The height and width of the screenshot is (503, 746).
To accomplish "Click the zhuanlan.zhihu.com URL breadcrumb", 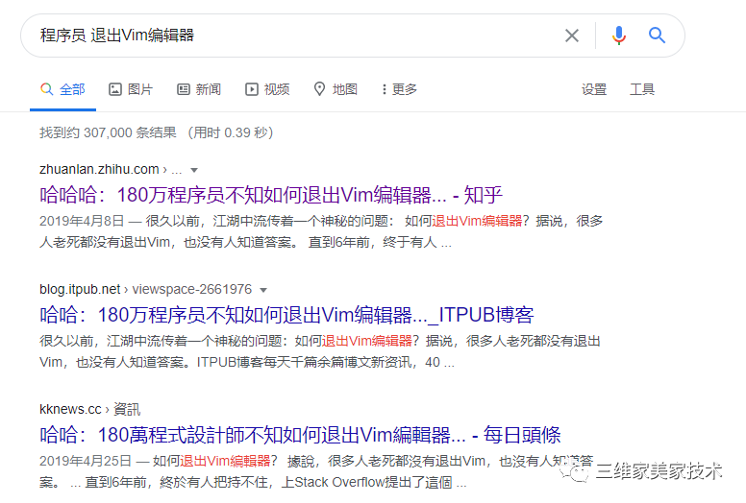I will pos(111,170).
